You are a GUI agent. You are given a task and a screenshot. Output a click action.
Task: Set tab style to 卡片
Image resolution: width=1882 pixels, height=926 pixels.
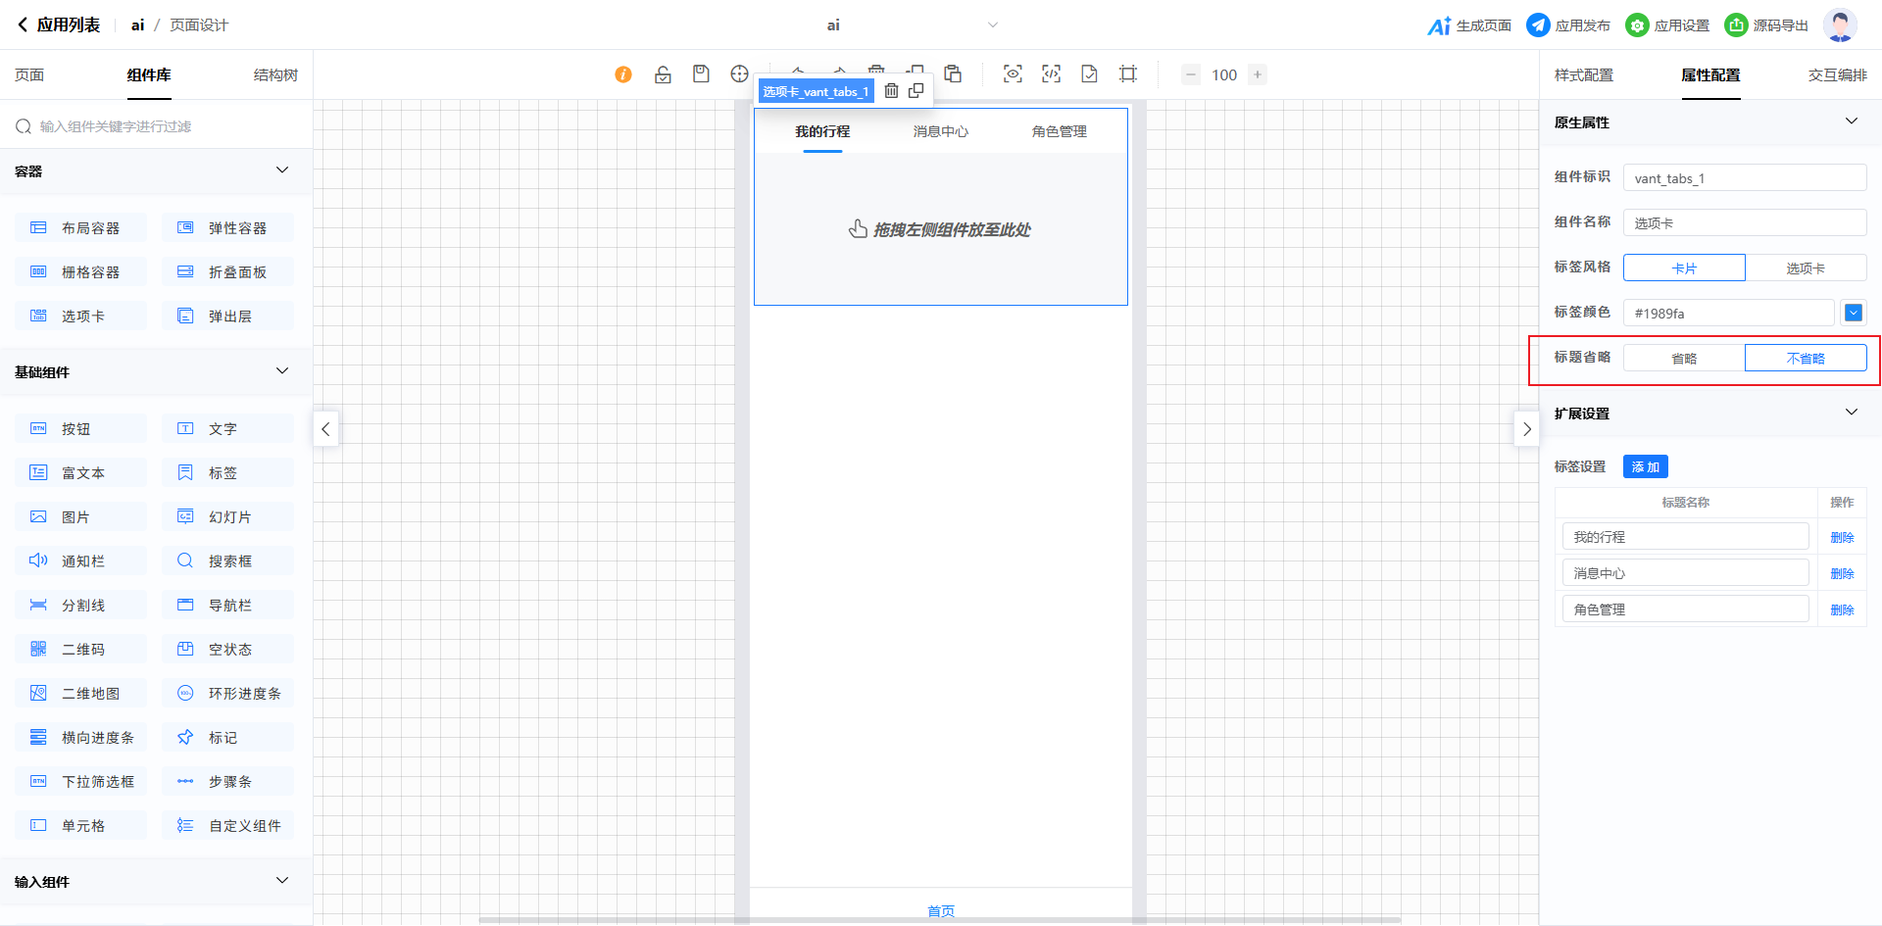pyautogui.click(x=1684, y=268)
